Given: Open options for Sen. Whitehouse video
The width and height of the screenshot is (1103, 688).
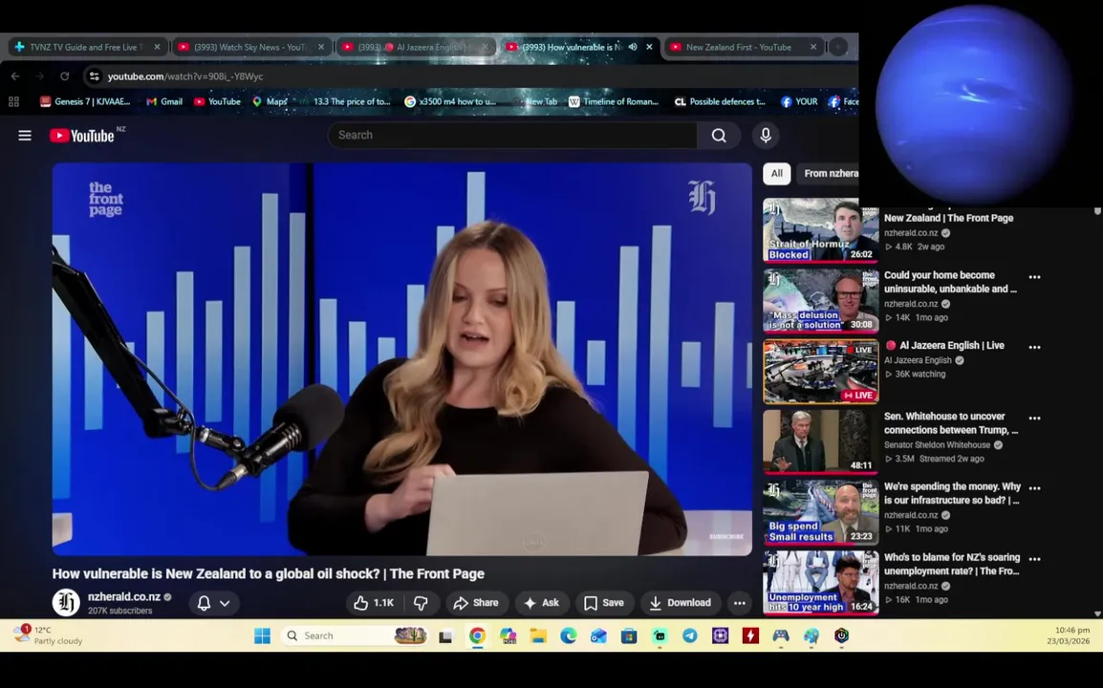Looking at the screenshot, I should tap(1034, 418).
